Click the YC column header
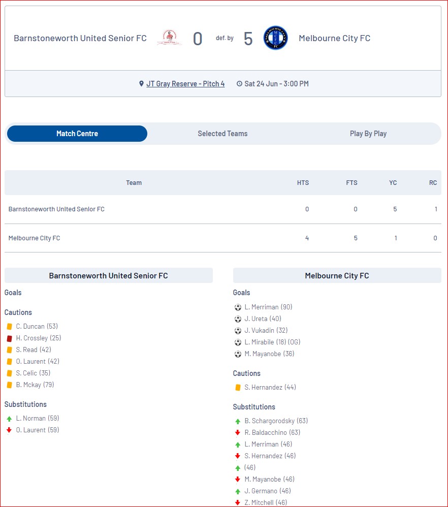 (393, 183)
